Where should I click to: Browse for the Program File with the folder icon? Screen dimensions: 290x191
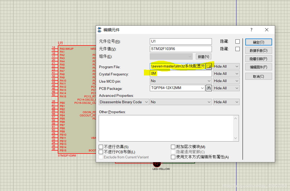(209, 66)
